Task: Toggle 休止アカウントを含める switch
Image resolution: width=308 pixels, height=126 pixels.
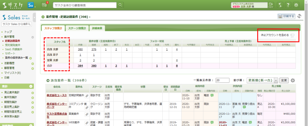Action: click(x=292, y=35)
